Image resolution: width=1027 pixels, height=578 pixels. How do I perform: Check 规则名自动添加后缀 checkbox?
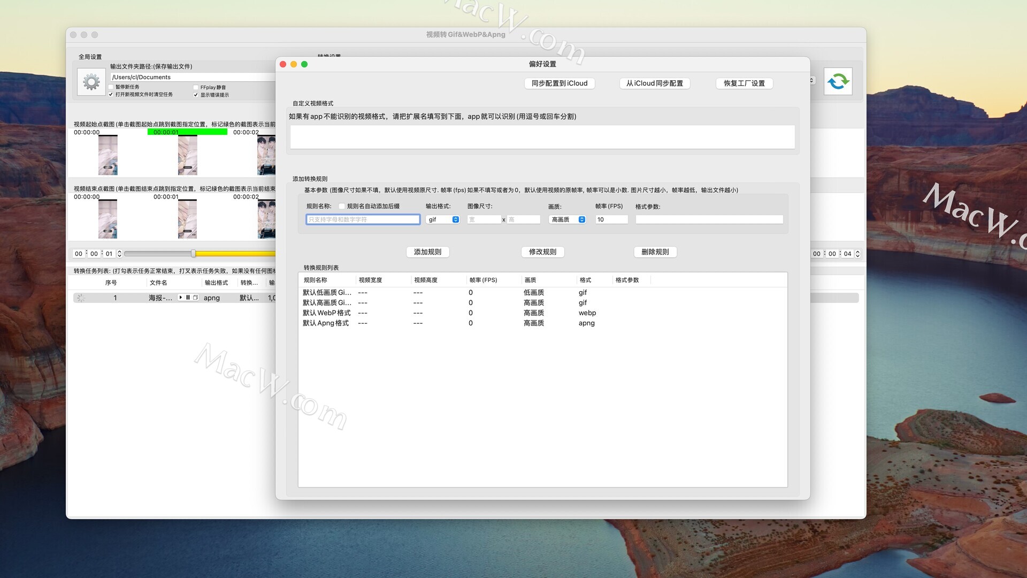[342, 206]
